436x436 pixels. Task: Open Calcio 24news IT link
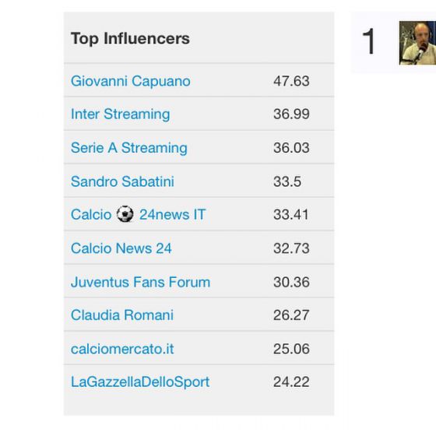click(x=139, y=215)
